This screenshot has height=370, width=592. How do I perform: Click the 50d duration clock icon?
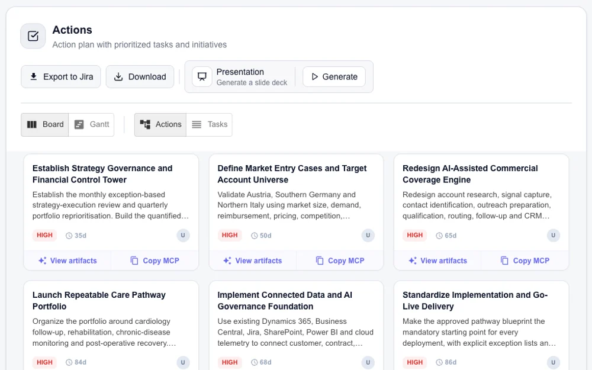click(x=255, y=236)
